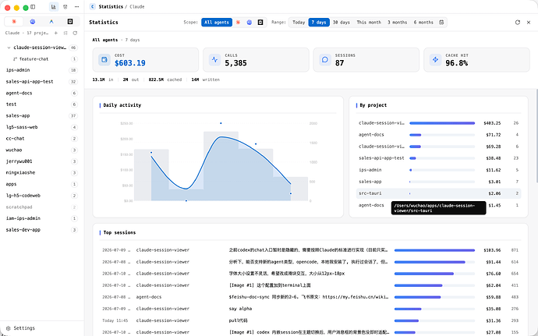Click the list sort icon in sidebar
Image resolution: width=538 pixels, height=336 pixels.
(x=65, y=33)
